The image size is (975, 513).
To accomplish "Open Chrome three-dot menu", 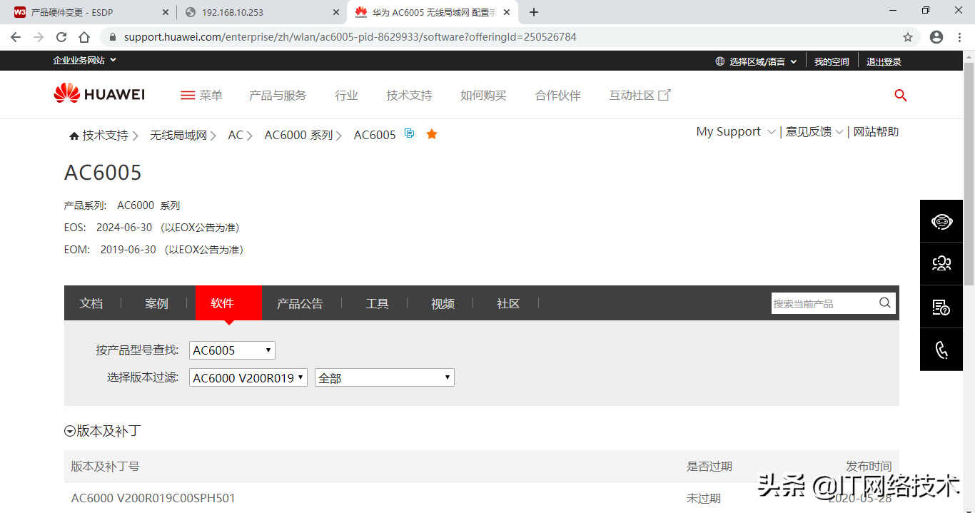I will tap(959, 37).
